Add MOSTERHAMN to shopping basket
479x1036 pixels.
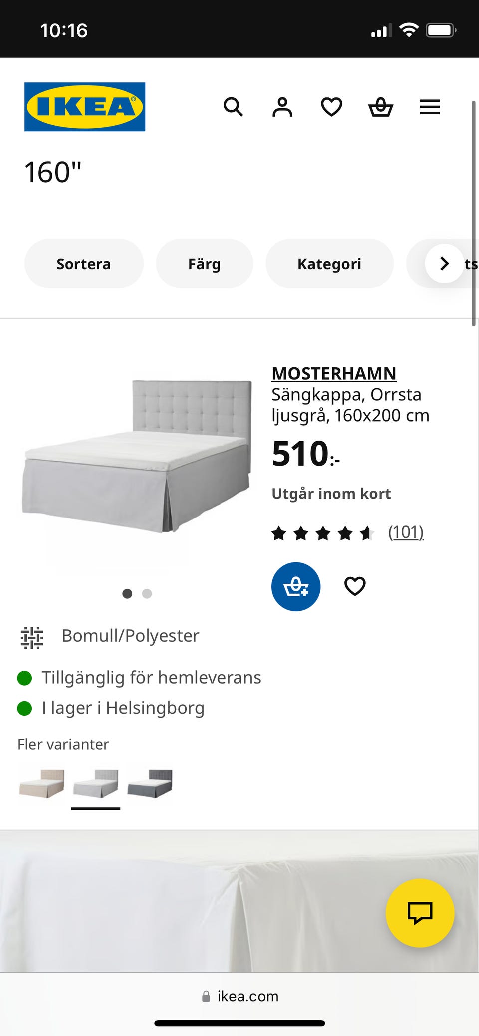tap(296, 586)
